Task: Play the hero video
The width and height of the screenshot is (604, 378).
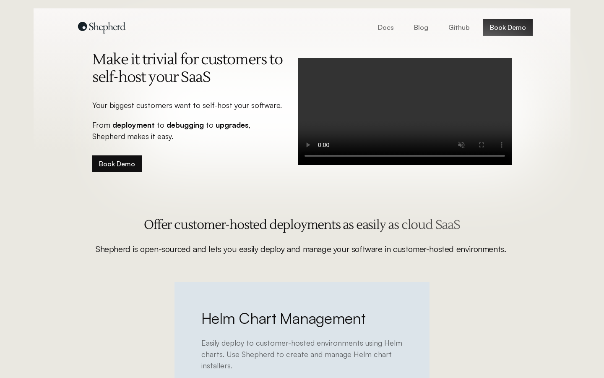Action: tap(308, 145)
